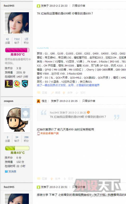Oppose fox1945's 20:33 post
Screen dimensions: 126x204
(83, 93)
